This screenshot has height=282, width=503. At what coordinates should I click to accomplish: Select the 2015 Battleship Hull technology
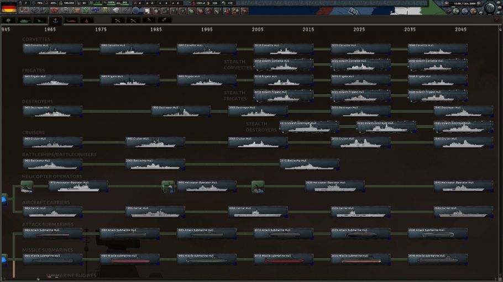309,164
